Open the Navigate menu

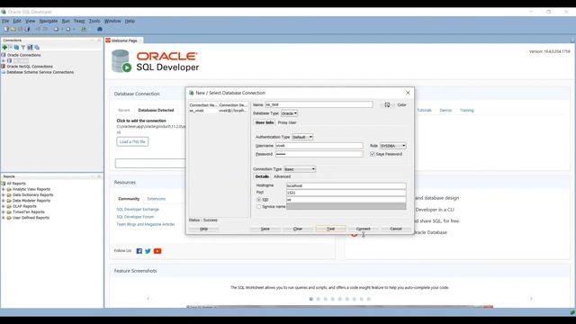pyautogui.click(x=48, y=21)
